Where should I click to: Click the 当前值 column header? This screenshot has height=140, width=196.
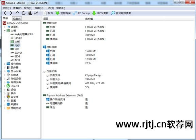89,19
